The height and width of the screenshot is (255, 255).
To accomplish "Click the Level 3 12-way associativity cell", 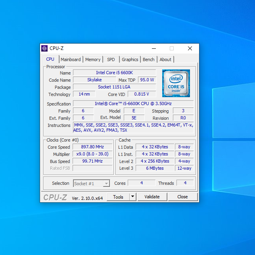I will pos(184,168).
